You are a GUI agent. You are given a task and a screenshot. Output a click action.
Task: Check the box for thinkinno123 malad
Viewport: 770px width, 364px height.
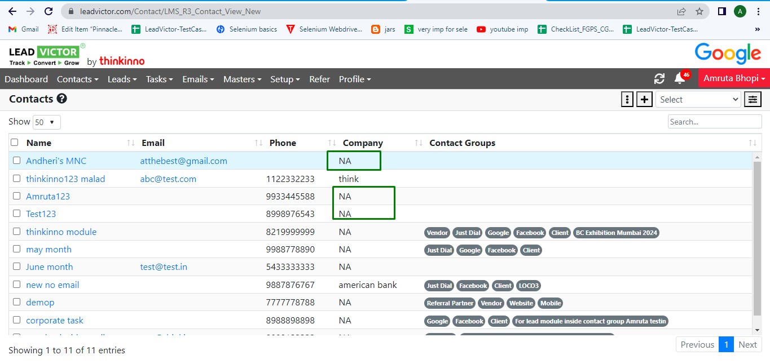pyautogui.click(x=16, y=179)
